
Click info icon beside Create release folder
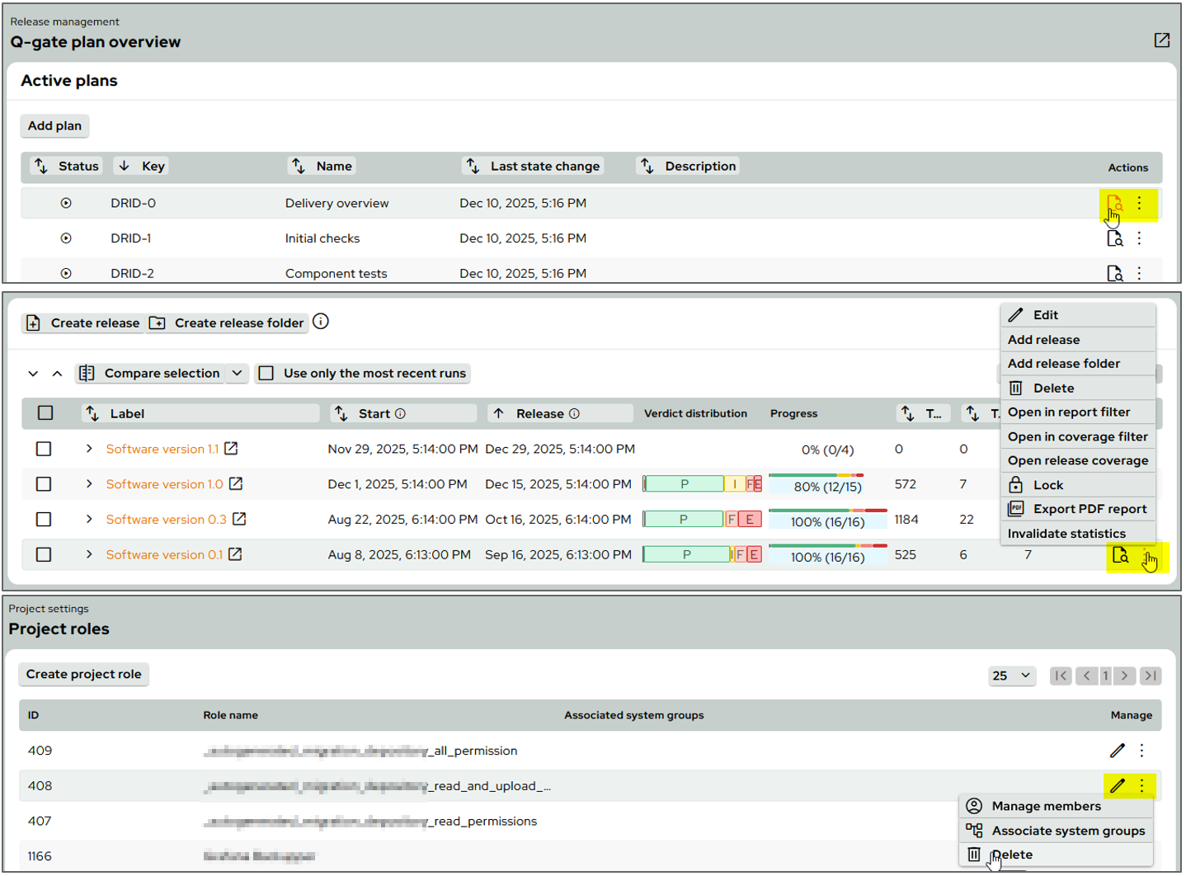click(x=321, y=322)
